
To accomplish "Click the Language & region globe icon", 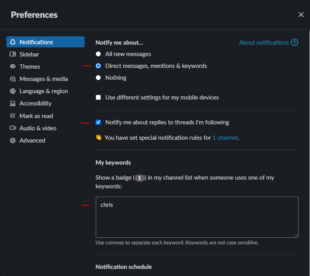I will coord(13,91).
